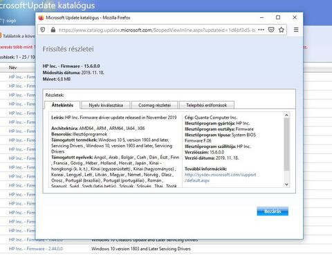Click the Besorolás: Illesztőprogramok text
The height and width of the screenshot is (255, 332).
click(x=79, y=134)
